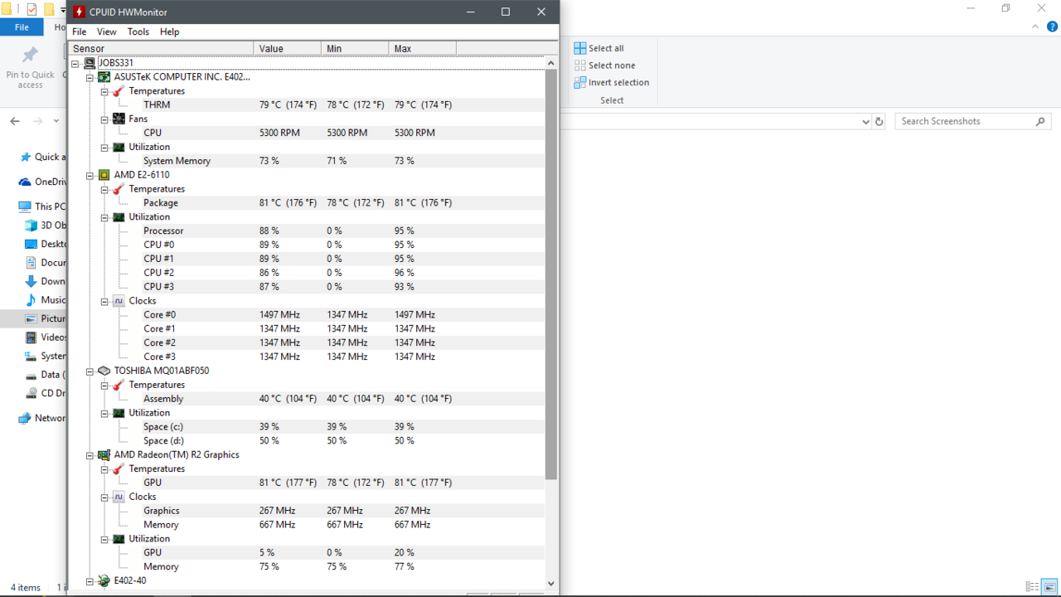Click the Explorer back arrow
This screenshot has height=597, width=1061.
coord(15,121)
